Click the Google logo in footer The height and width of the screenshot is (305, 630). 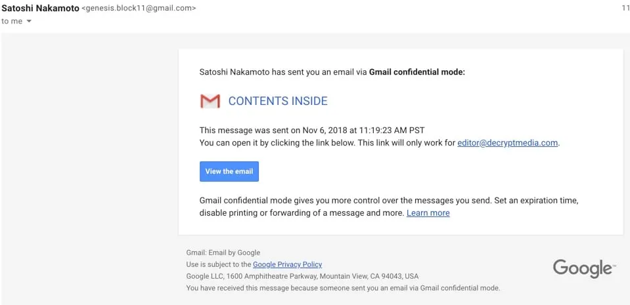[584, 268]
